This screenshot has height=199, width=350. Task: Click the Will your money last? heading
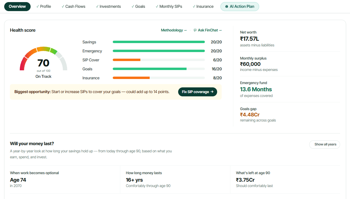[x=32, y=144]
